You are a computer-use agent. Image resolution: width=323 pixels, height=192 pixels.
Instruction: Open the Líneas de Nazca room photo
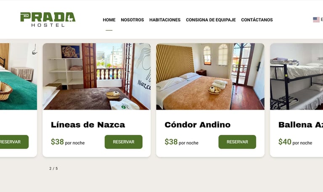[97, 76]
